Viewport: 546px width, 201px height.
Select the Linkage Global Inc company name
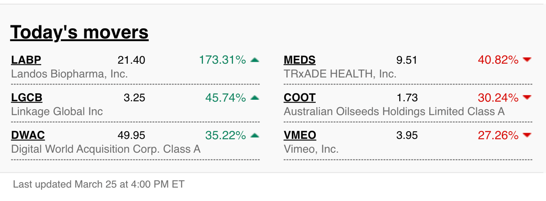click(57, 111)
